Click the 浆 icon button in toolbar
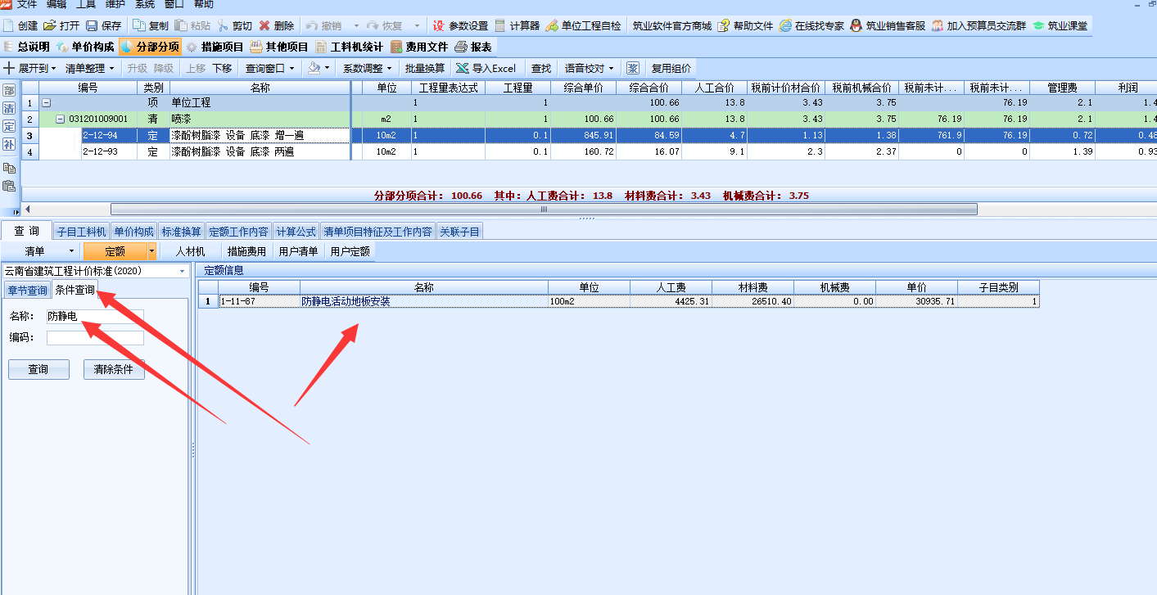1157x595 pixels. [x=632, y=68]
